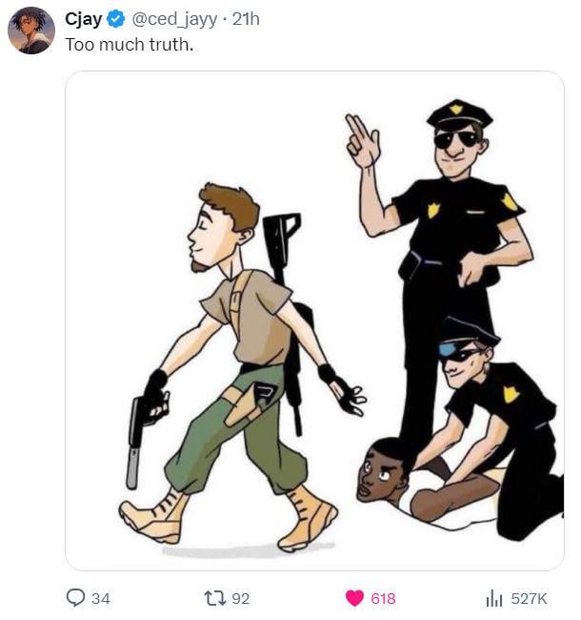
Task: Open Cjay's profile avatar picture
Action: click(31, 31)
